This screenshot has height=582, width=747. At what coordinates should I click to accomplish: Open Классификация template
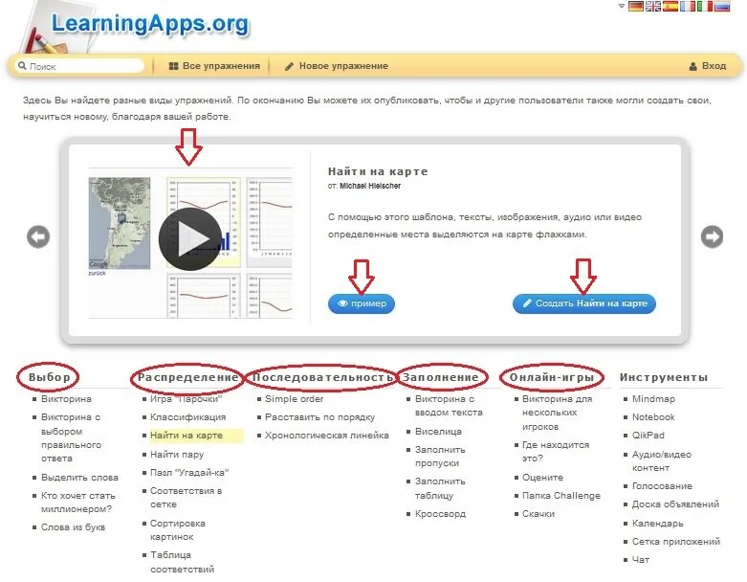187,417
